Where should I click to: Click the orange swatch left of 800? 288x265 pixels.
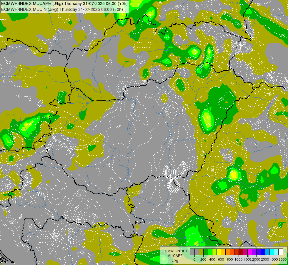[228, 252]
